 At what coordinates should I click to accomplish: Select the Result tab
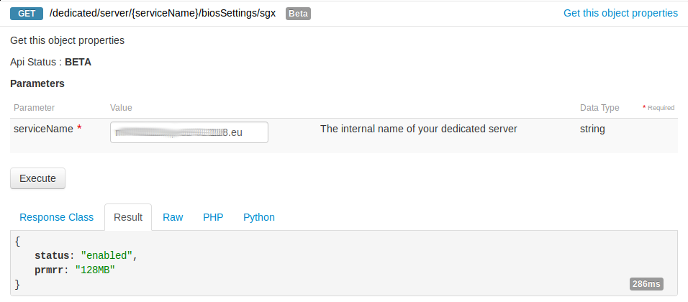(x=128, y=217)
